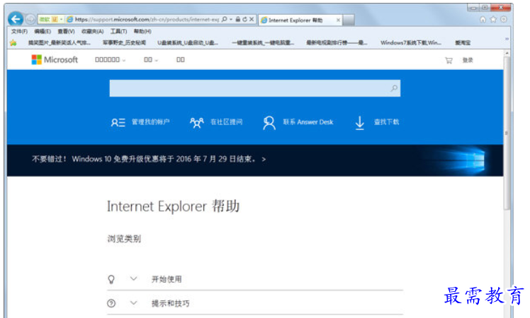Viewport: 530px width, 318px height.
Task: Click the vertical scrollbar thumb
Action: 507,133
